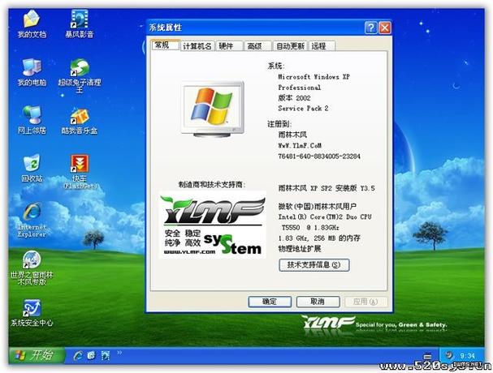Switch to the 硬件 tab
The image size is (493, 373).
tap(226, 46)
